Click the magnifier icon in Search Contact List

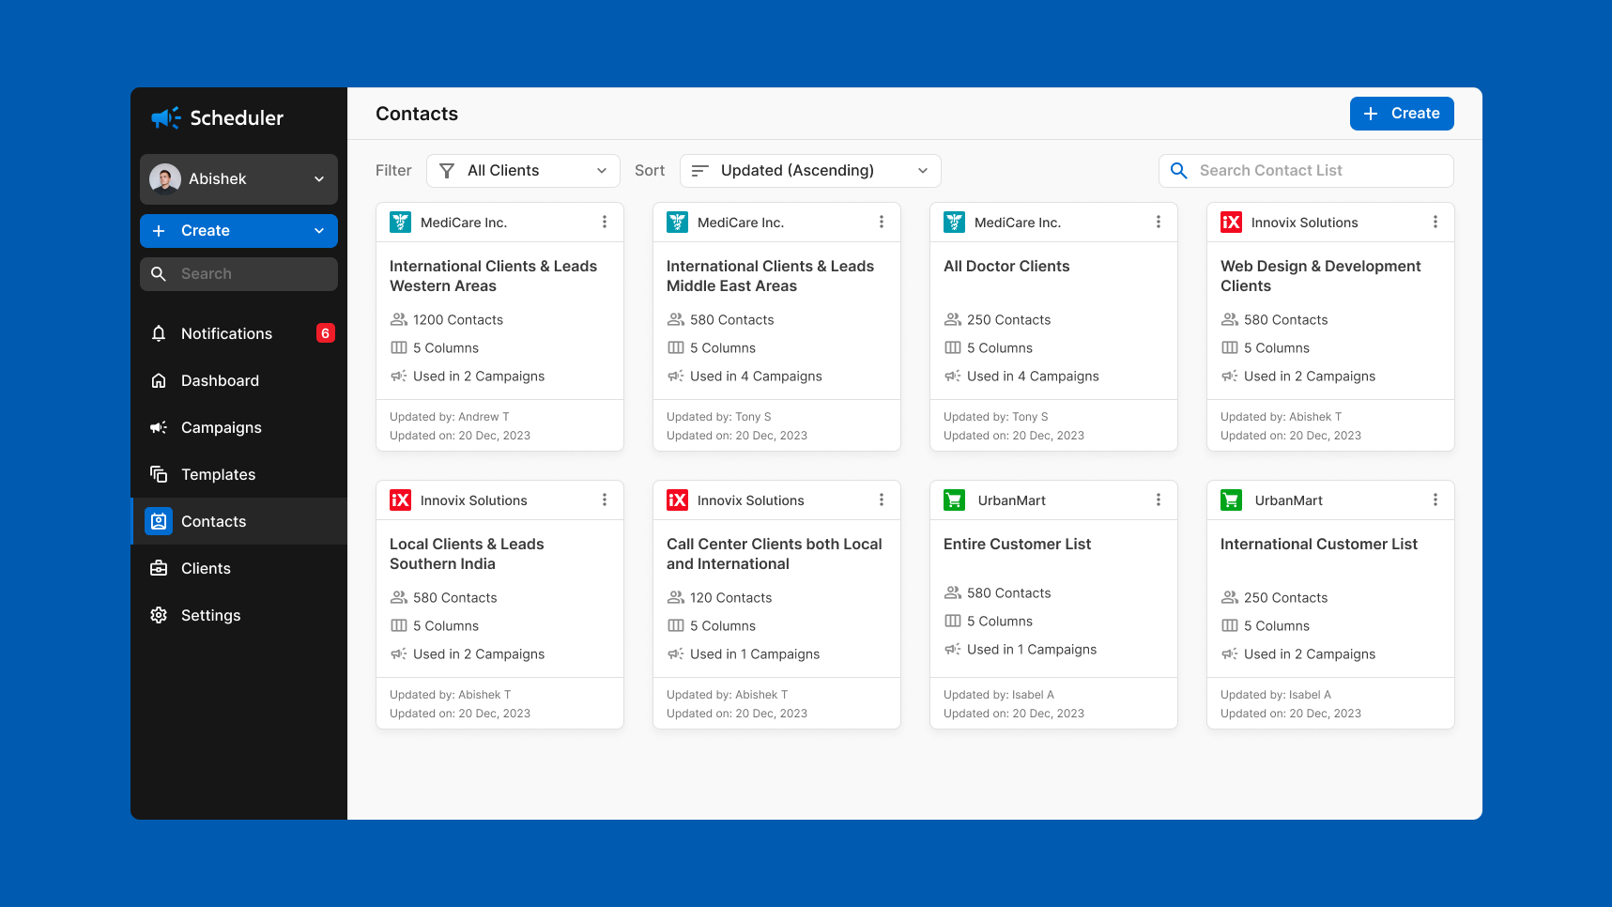(x=1179, y=171)
